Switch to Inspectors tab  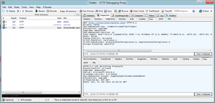tap(103, 15)
